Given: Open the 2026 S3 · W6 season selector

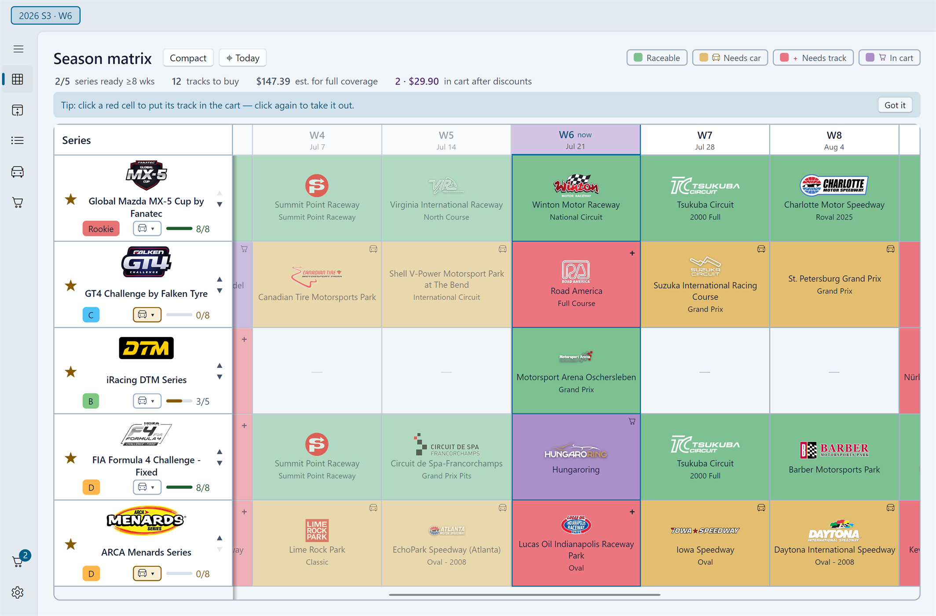Looking at the screenshot, I should click(x=46, y=15).
